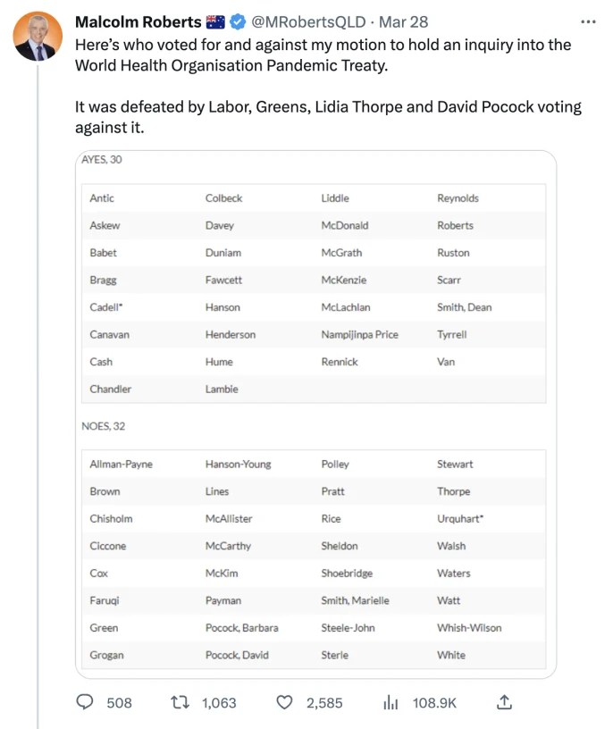Click the retweet arrows icon
The width and height of the screenshot is (613, 729).
click(179, 703)
